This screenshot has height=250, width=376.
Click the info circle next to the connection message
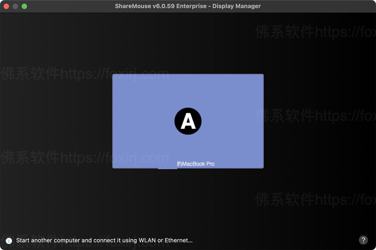pos(8,240)
